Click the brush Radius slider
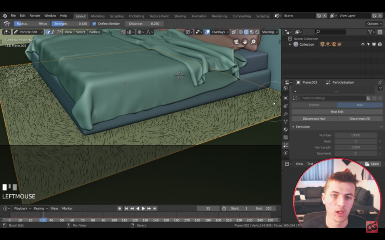Viewport: 385px width, 240px height. pos(32,24)
